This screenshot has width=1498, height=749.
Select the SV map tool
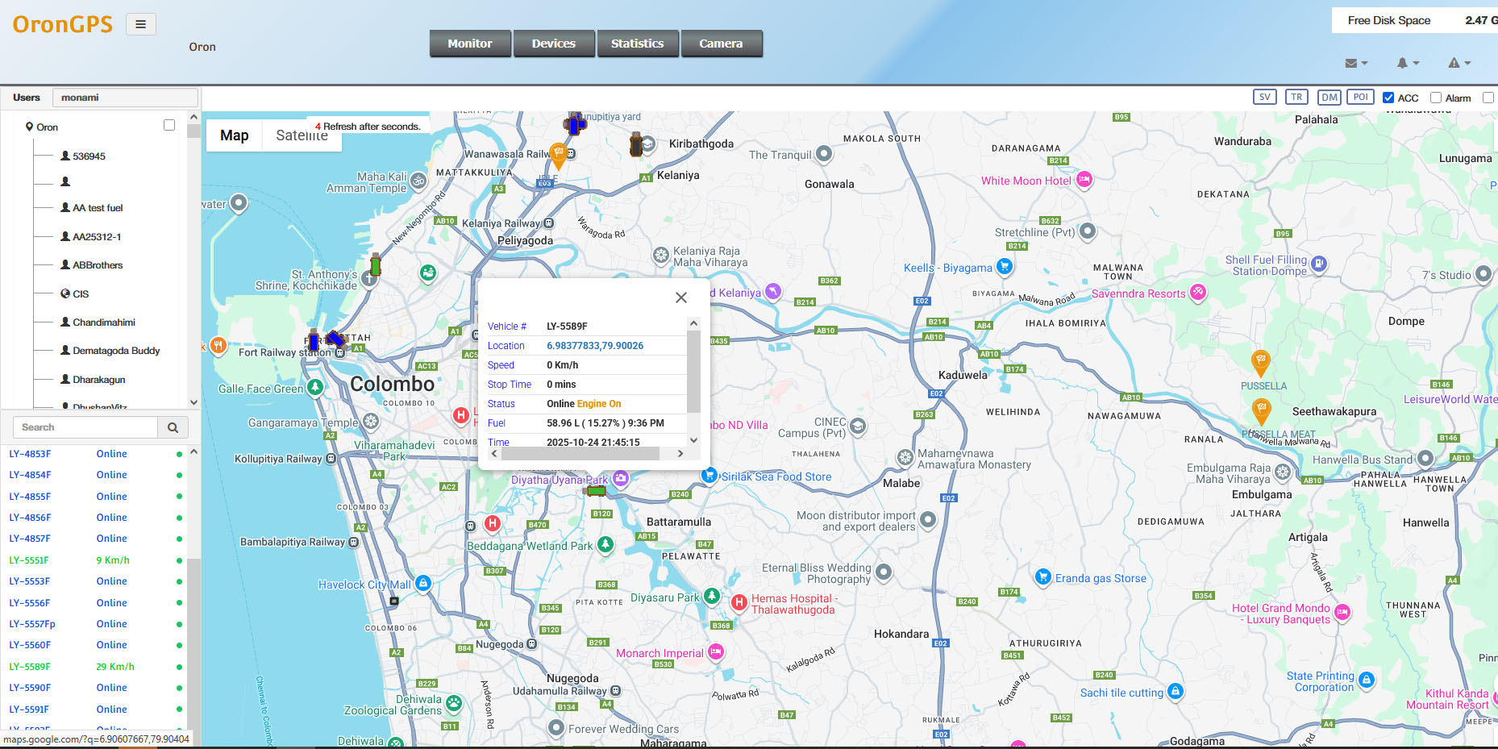[x=1264, y=97]
